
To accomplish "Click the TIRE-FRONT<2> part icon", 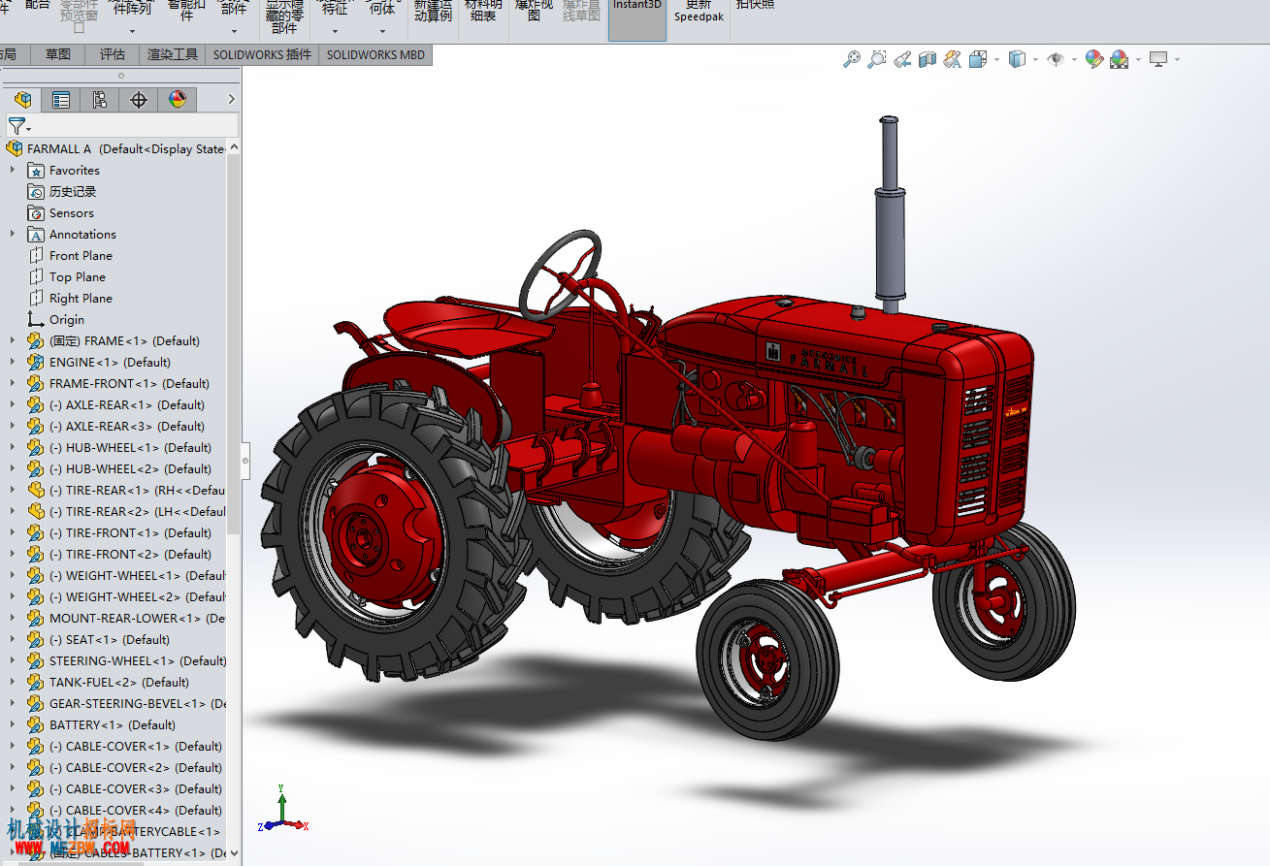I will pos(36,554).
